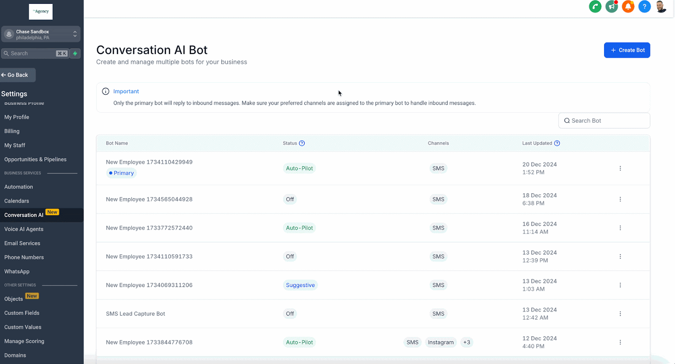Open the orange notifications bell
675x364 pixels.
pos(628,7)
